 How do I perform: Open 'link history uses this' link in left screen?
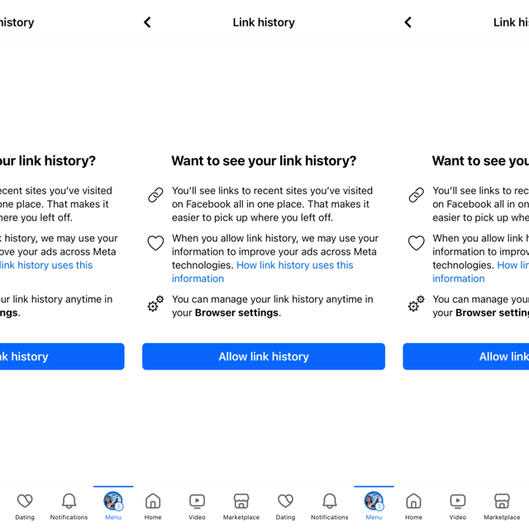pyautogui.click(x=46, y=265)
